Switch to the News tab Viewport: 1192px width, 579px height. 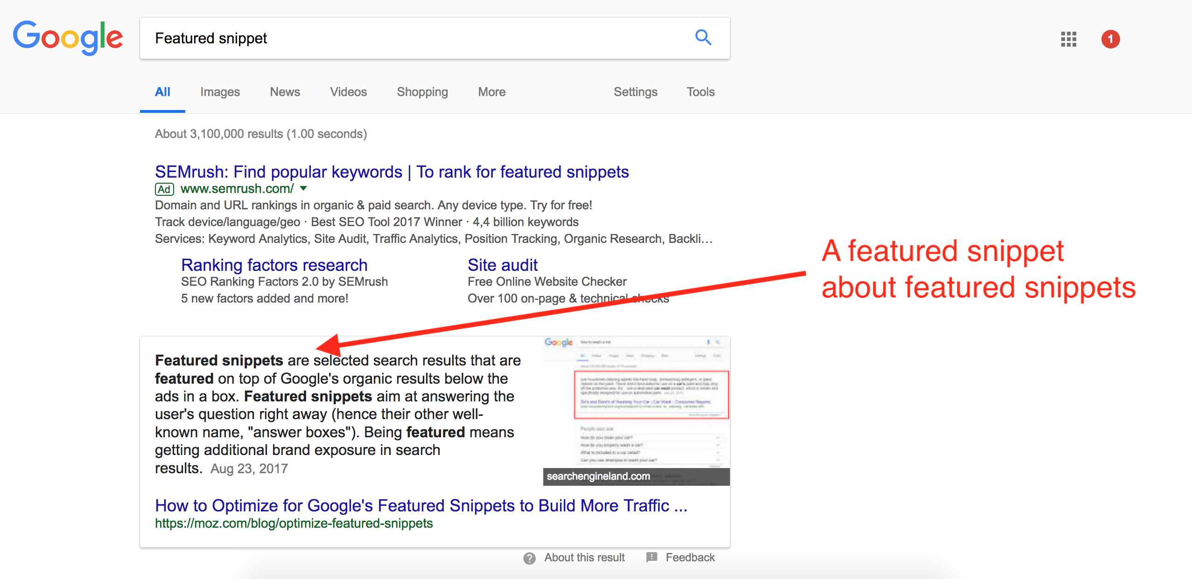[285, 92]
